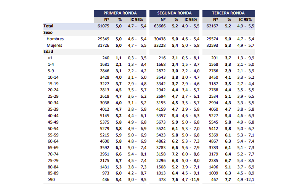The width and height of the screenshot is (297, 184).
Task: Select the Hombres row label
Action: pos(55,39)
